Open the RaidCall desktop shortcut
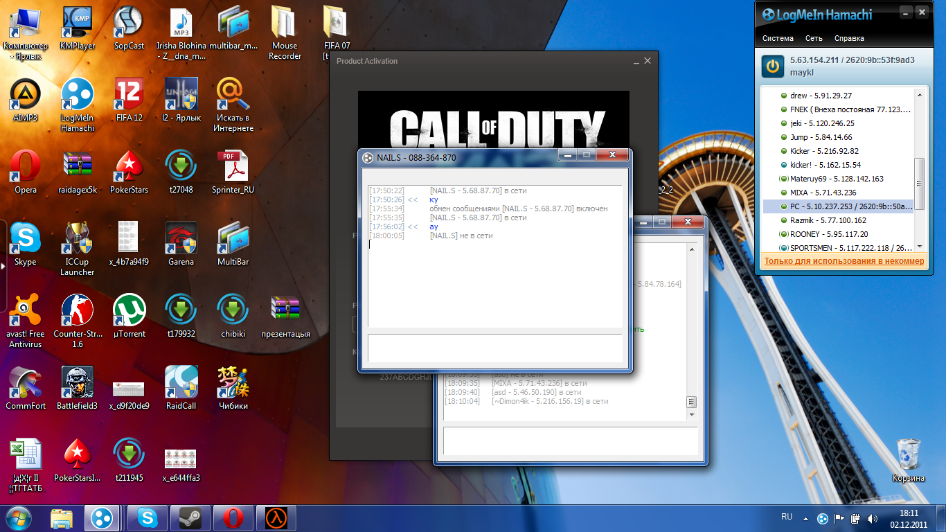 pos(181,388)
